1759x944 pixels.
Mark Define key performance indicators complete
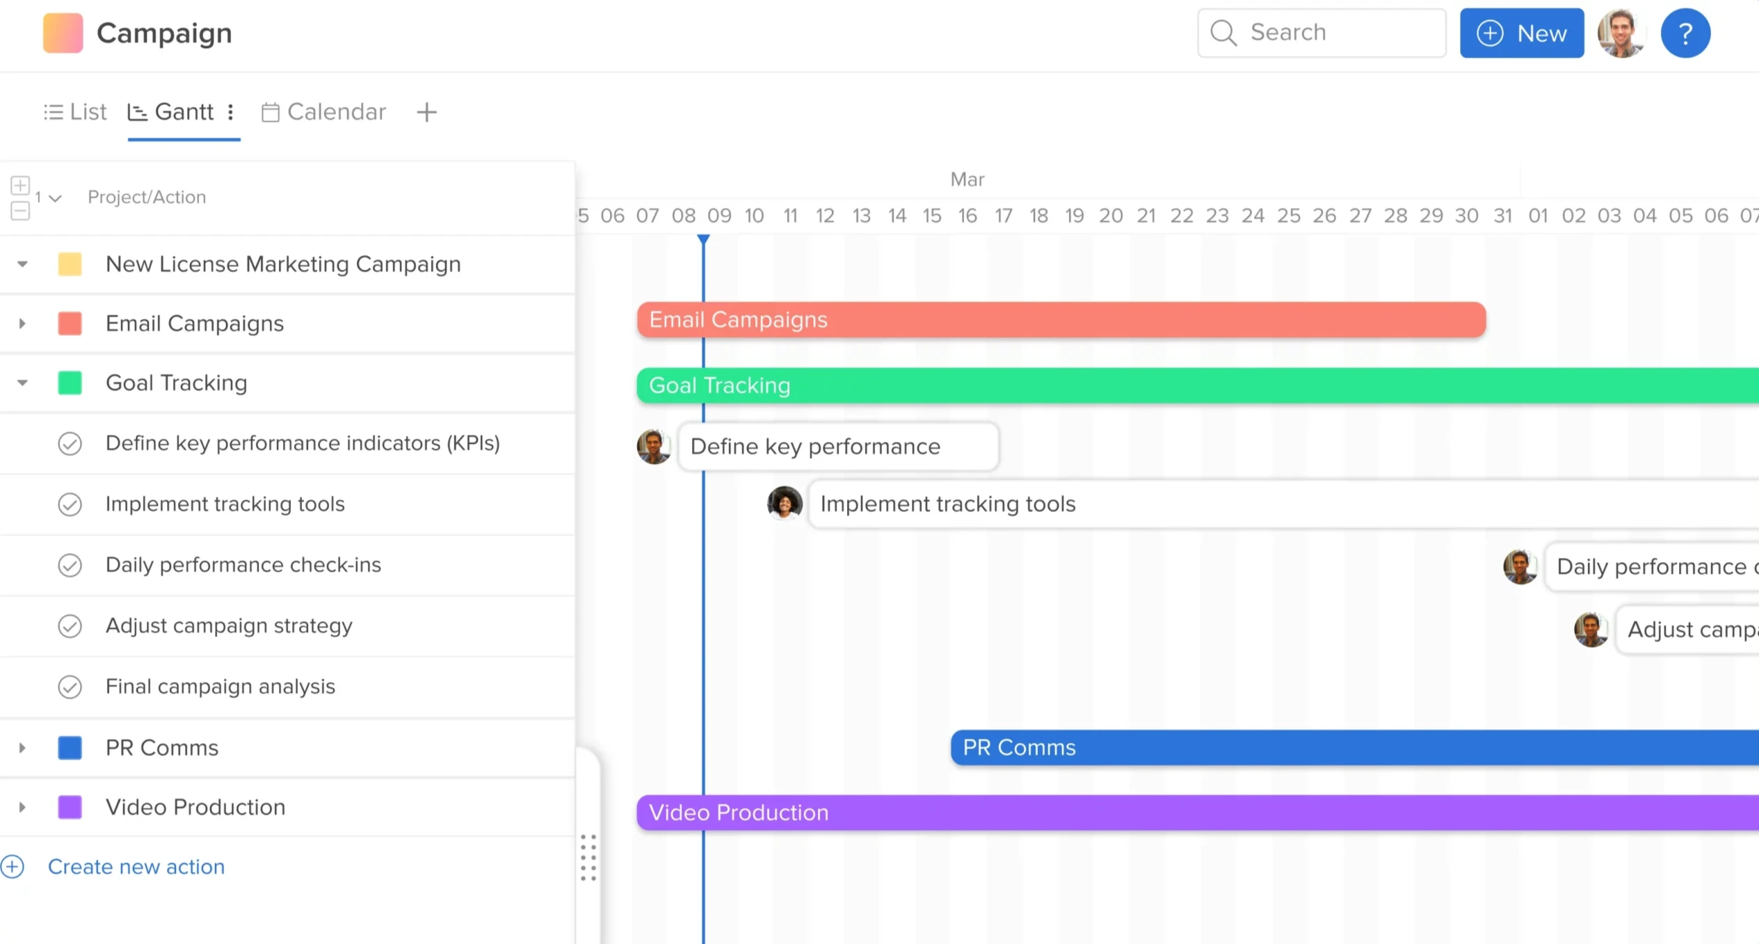coord(70,444)
